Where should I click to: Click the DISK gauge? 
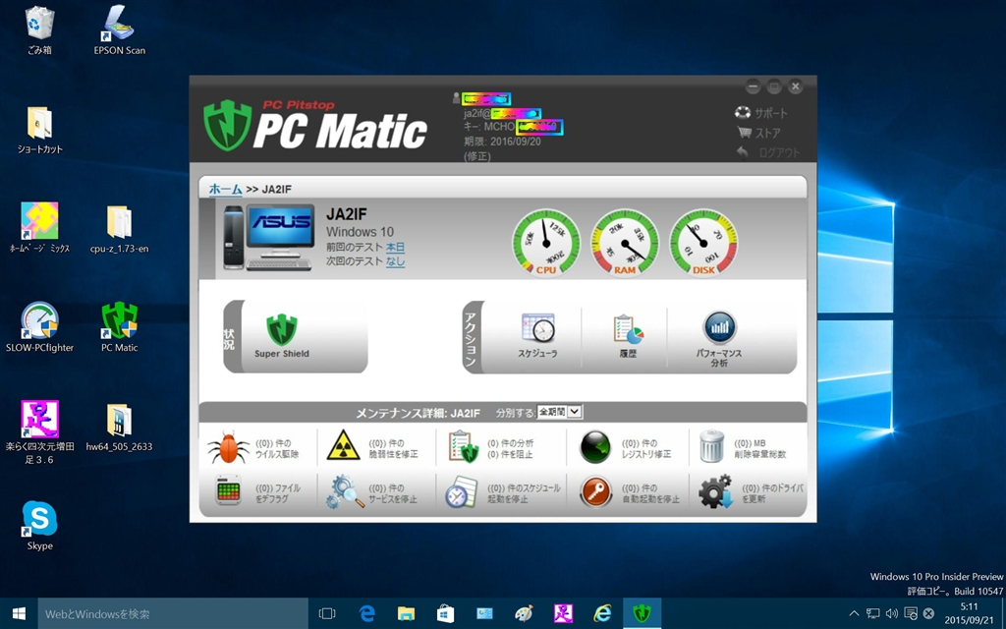(x=703, y=244)
